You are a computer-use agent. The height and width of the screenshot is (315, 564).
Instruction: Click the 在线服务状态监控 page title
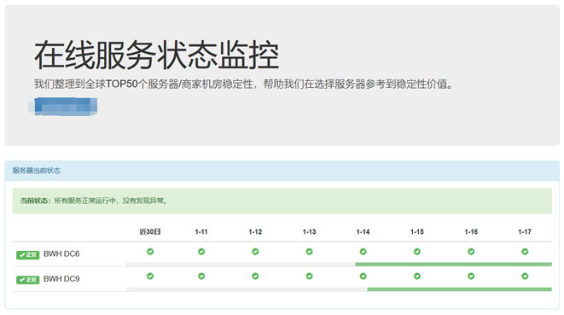pos(157,55)
